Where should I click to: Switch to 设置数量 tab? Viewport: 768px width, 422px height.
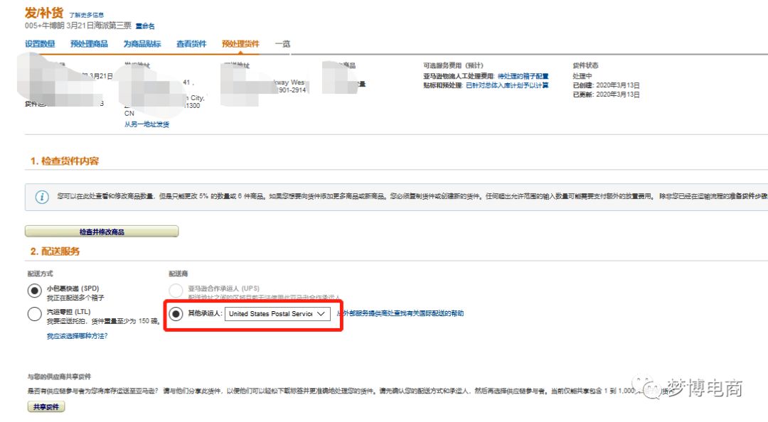click(x=40, y=43)
